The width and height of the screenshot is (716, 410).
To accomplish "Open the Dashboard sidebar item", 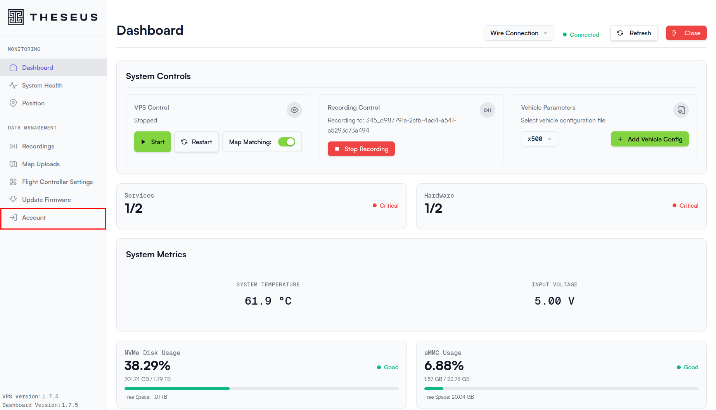I will [x=38, y=67].
